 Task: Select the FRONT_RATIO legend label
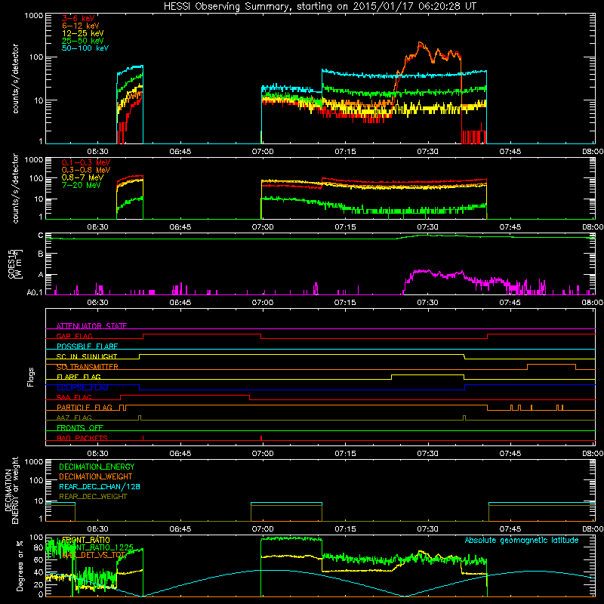tap(86, 540)
